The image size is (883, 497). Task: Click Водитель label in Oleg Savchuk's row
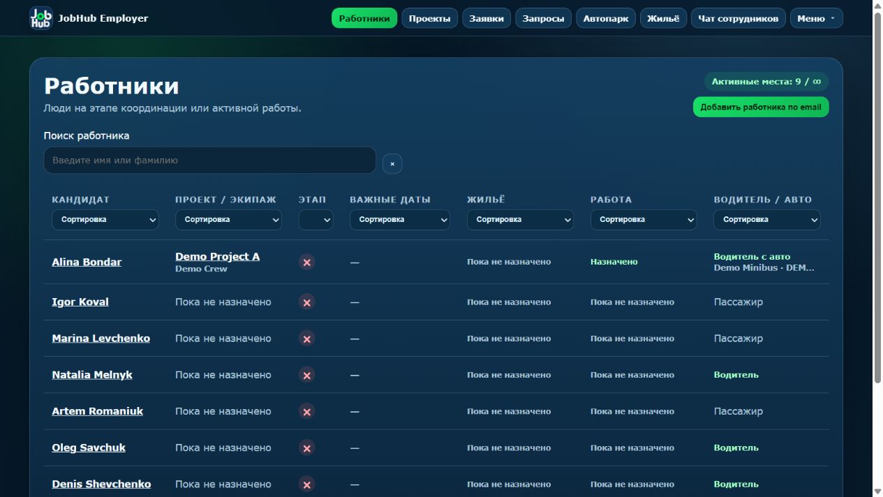(736, 447)
